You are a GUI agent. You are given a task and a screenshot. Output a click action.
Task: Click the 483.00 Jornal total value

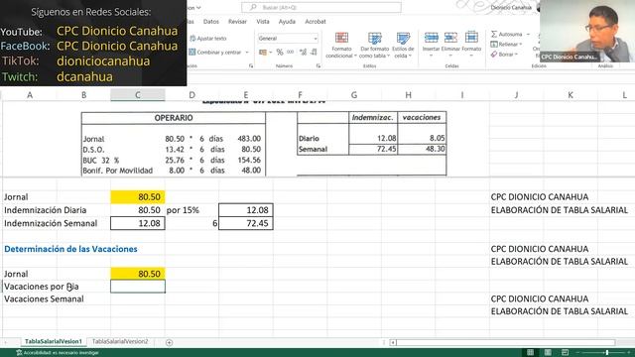click(x=249, y=139)
